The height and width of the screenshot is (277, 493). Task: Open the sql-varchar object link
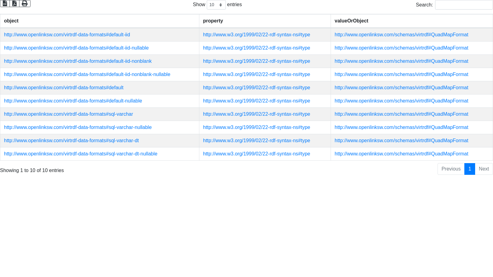(68, 114)
